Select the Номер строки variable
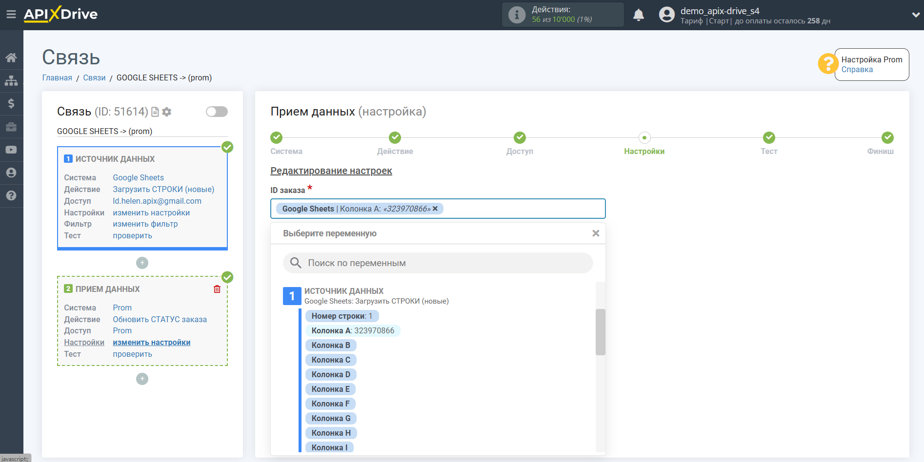The height and width of the screenshot is (462, 924). pos(341,316)
